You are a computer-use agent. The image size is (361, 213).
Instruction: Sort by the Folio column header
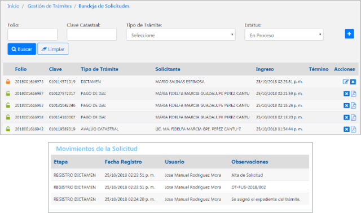(21, 69)
